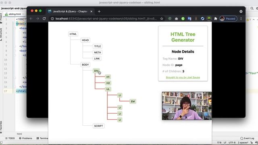Go back in the browser
Viewport: 258px width, 145px height.
[31, 19]
